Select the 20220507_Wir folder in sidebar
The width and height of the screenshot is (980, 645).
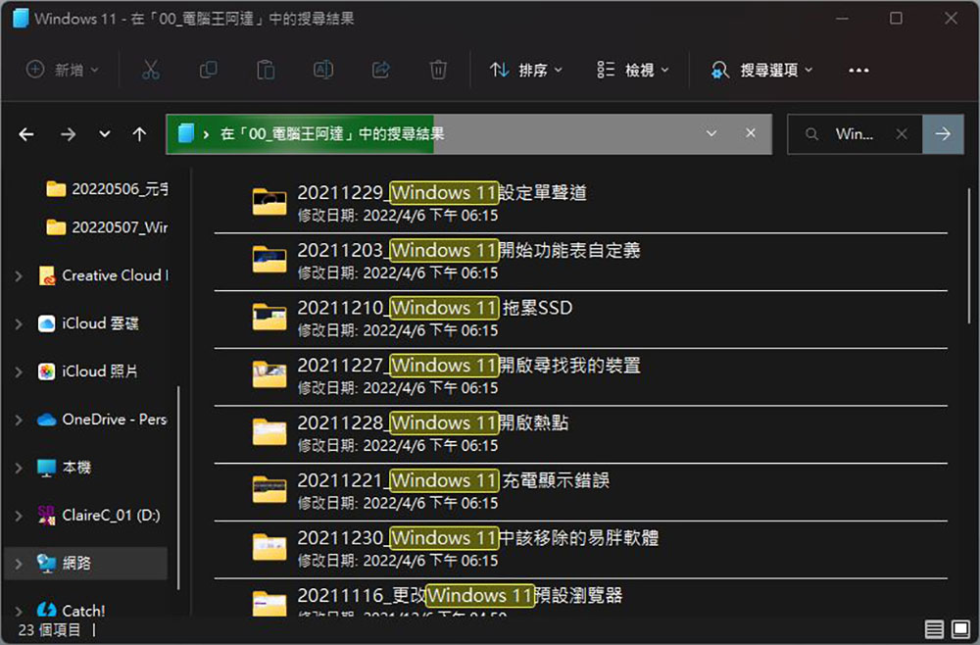(108, 227)
